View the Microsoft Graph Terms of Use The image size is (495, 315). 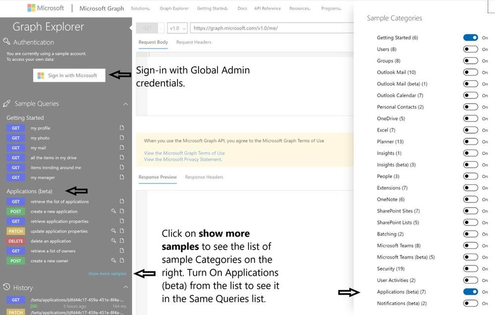184,153
